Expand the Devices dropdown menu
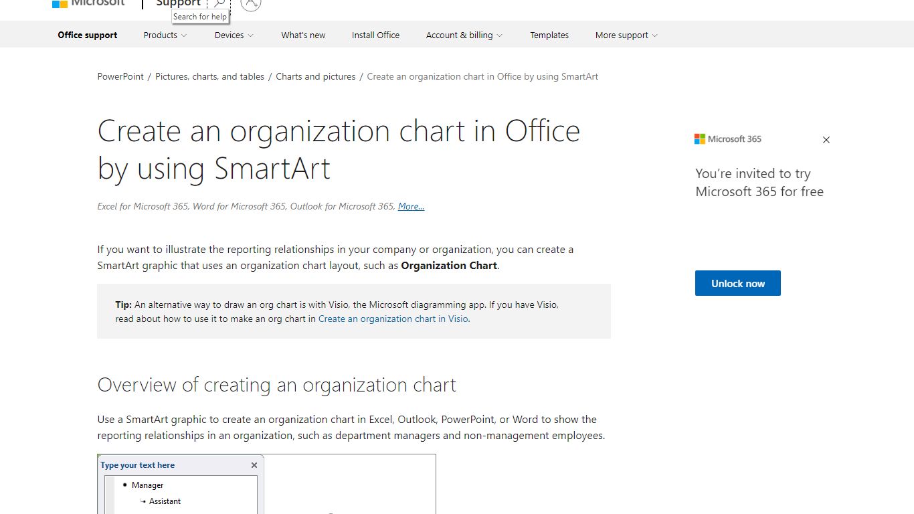The height and width of the screenshot is (514, 914). point(234,35)
